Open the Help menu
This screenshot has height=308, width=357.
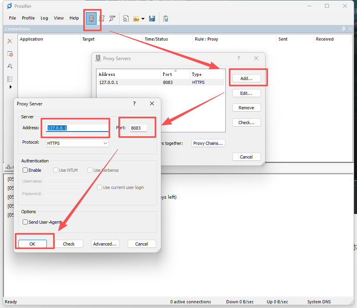coord(74,18)
